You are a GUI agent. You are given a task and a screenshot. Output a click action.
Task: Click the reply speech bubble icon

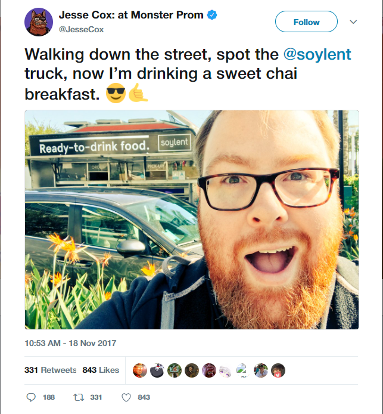32,397
